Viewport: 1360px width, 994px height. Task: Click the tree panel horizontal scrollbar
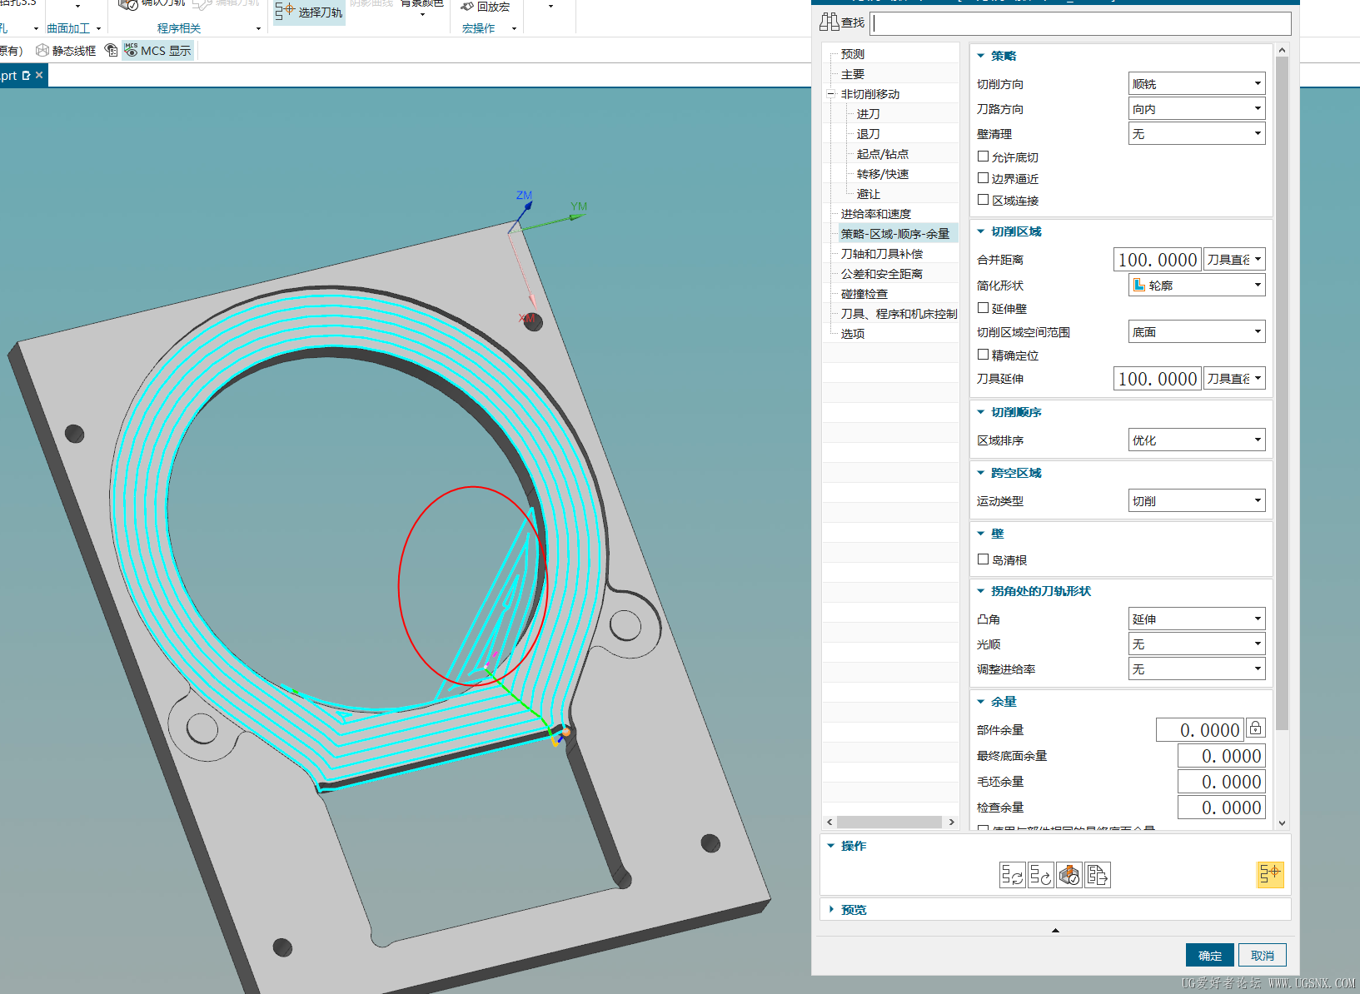pos(889,822)
